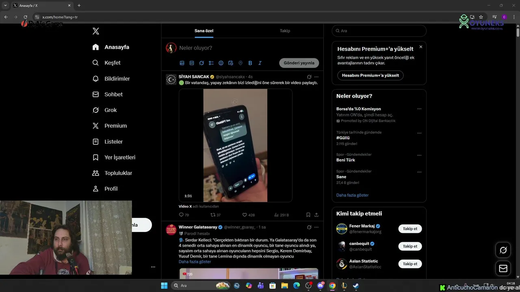The image size is (520, 292).
Task: Switch to the Sana özel tab
Action: click(204, 31)
